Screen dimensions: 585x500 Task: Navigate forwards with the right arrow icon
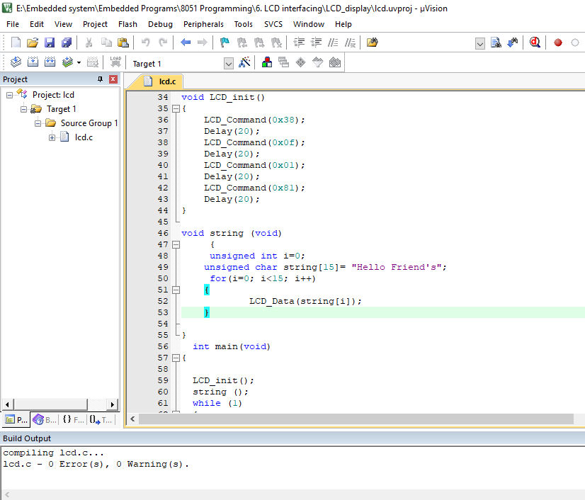(203, 42)
